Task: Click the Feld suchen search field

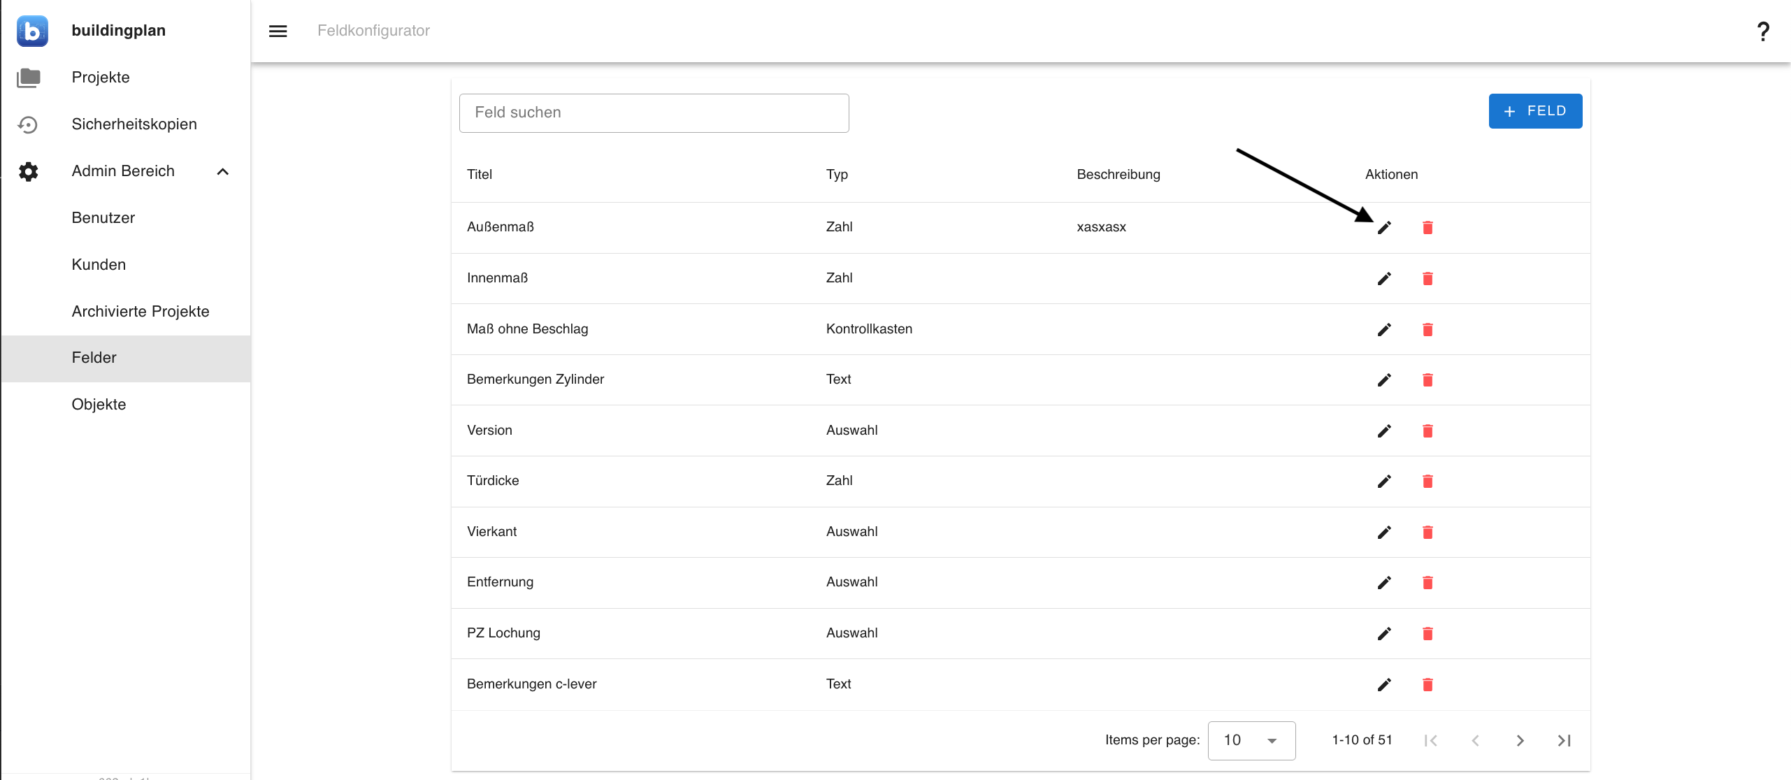Action: coord(654,113)
